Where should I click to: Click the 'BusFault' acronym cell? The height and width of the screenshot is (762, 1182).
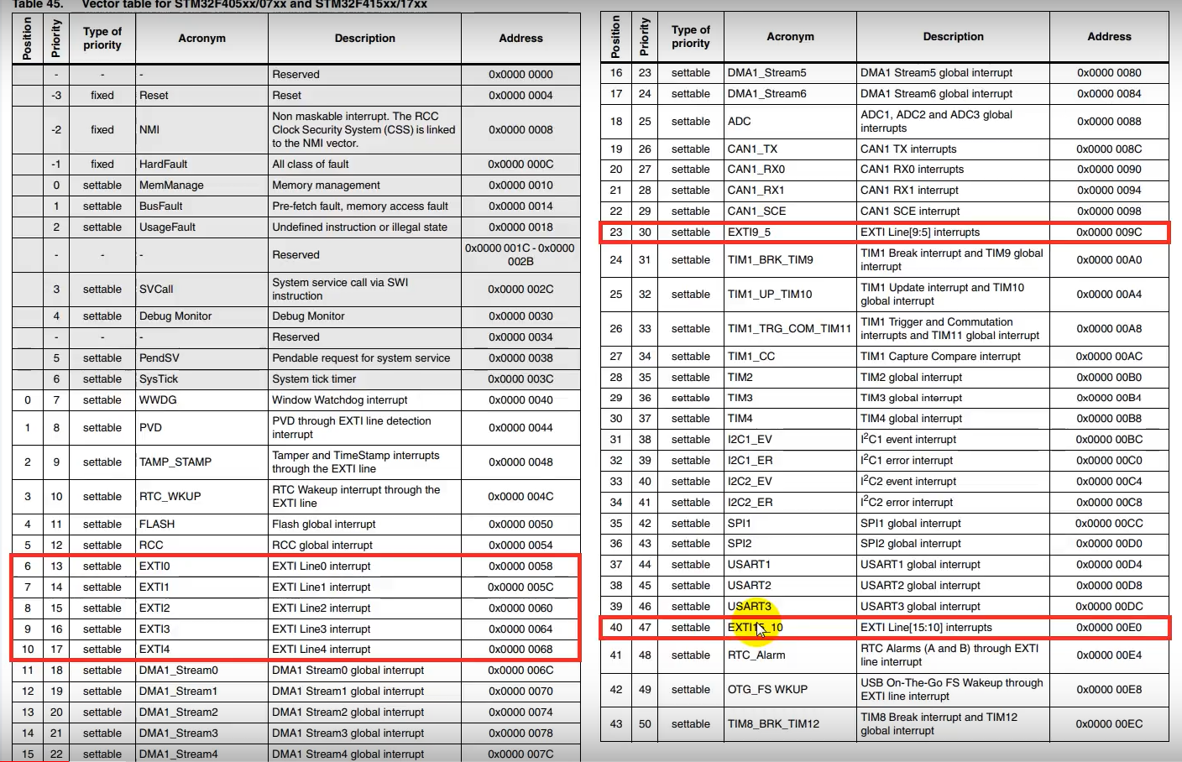(x=201, y=206)
